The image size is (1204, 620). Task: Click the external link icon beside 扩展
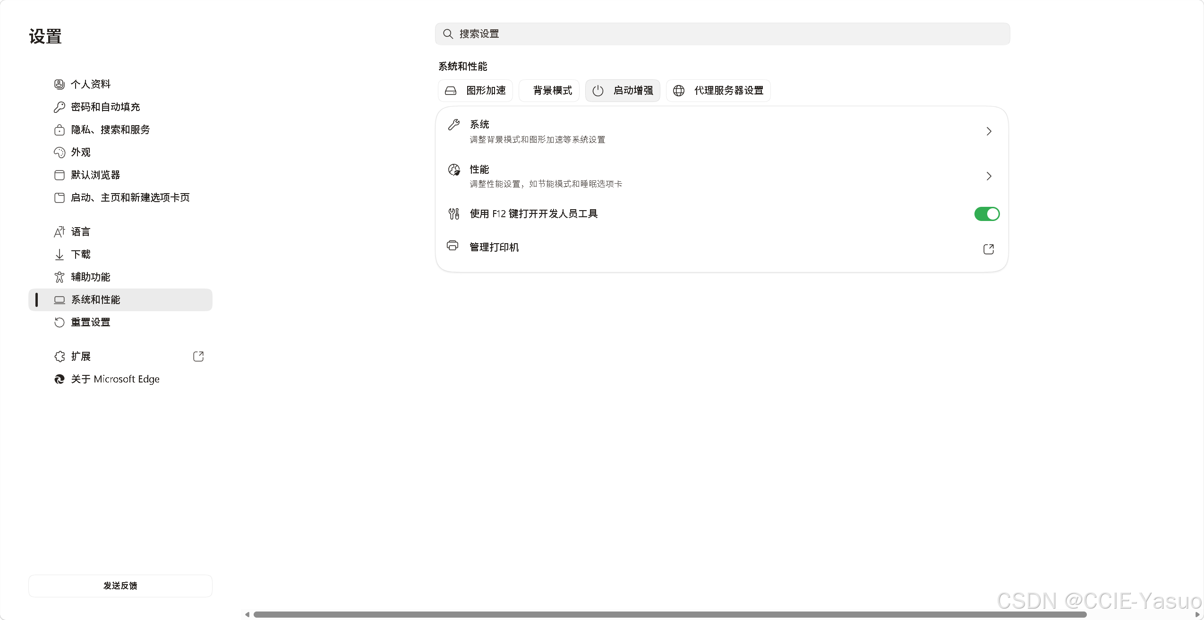[198, 357]
